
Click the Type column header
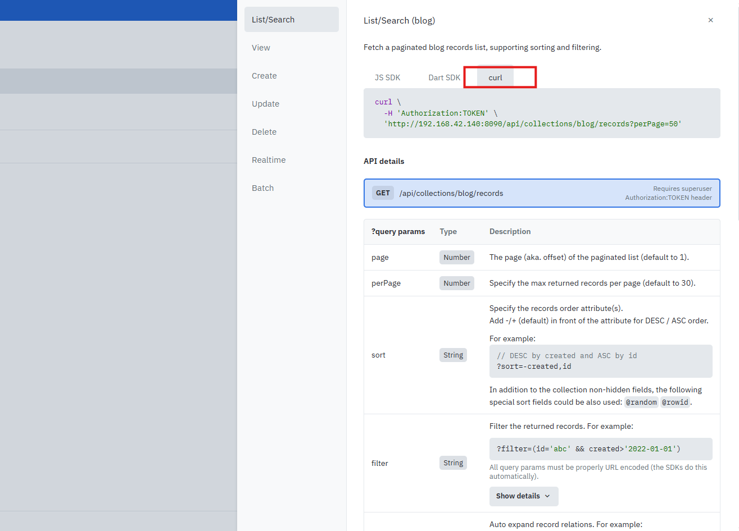(448, 231)
